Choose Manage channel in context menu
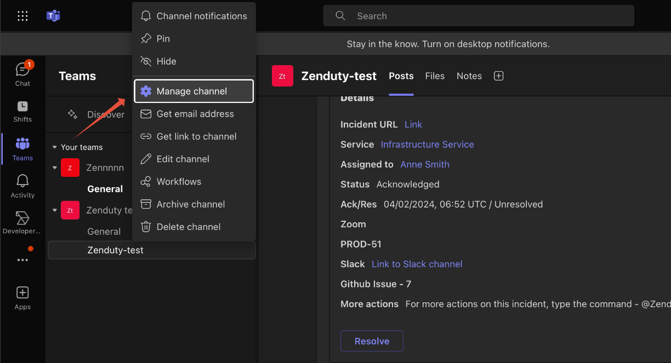 click(x=194, y=91)
